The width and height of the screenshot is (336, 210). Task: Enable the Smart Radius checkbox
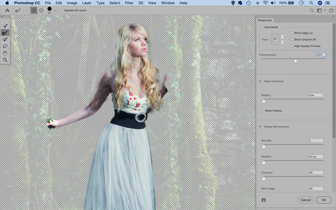[263, 110]
